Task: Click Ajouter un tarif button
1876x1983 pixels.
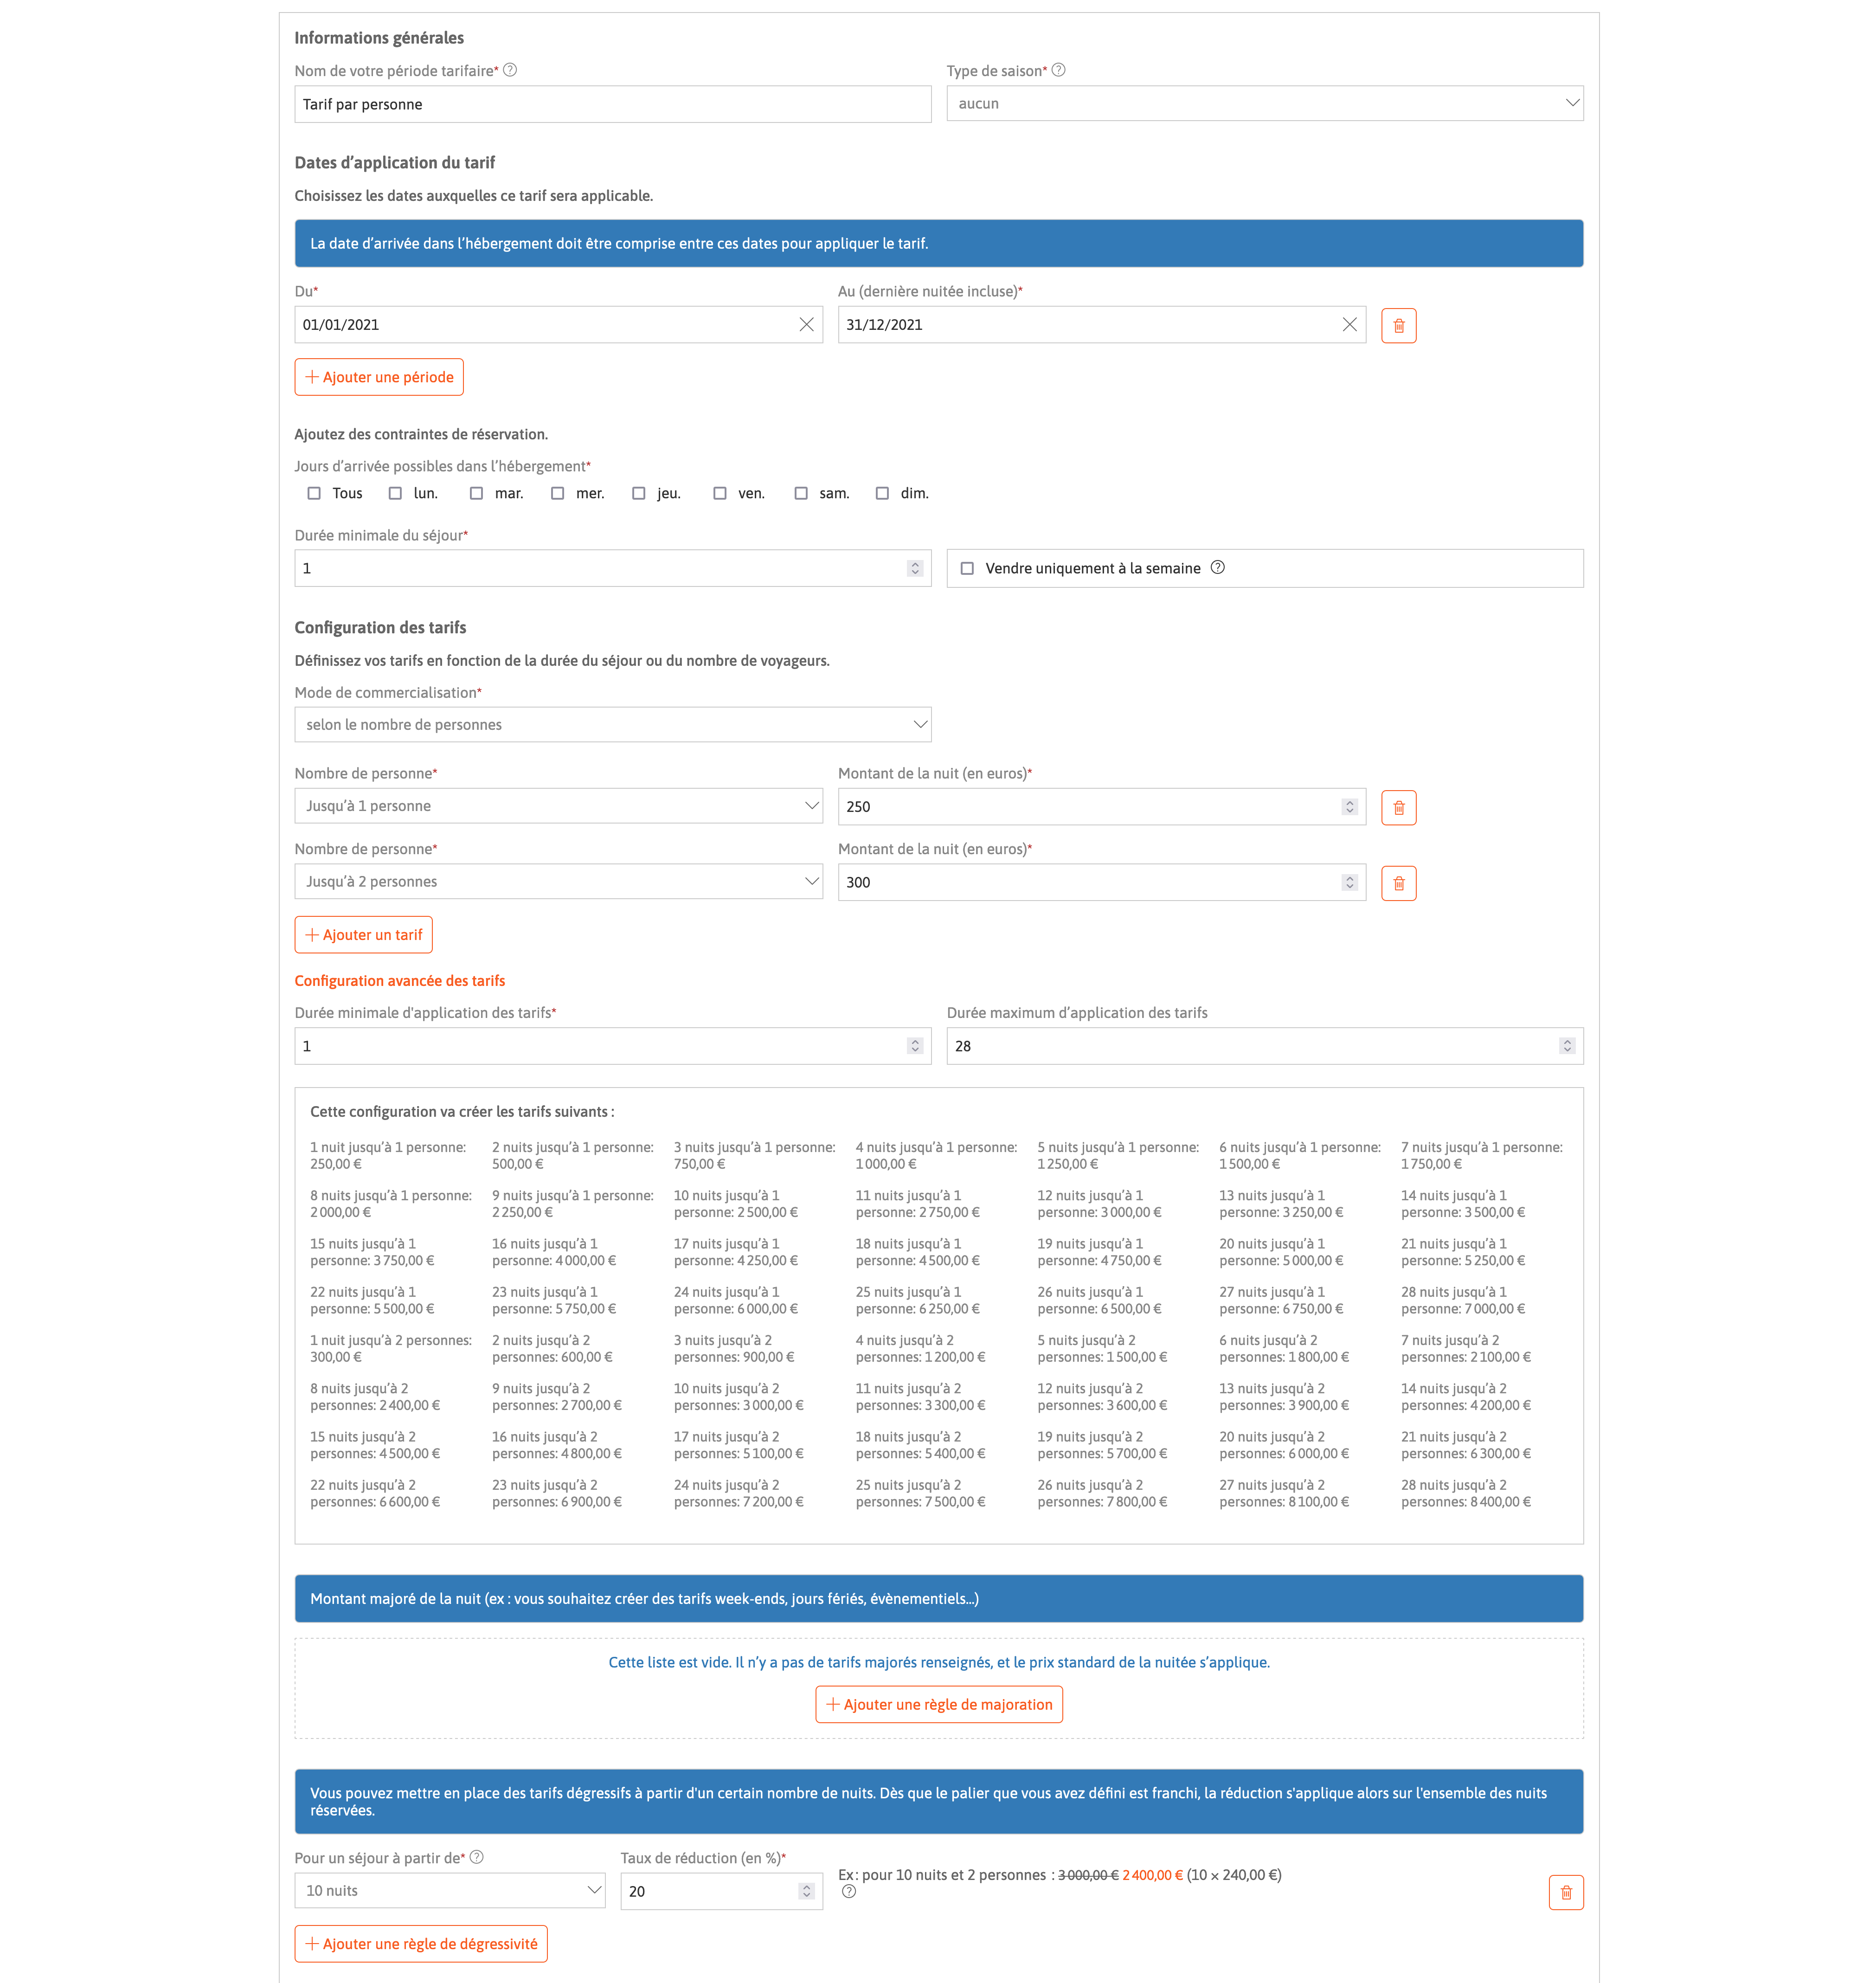Action: (364, 935)
